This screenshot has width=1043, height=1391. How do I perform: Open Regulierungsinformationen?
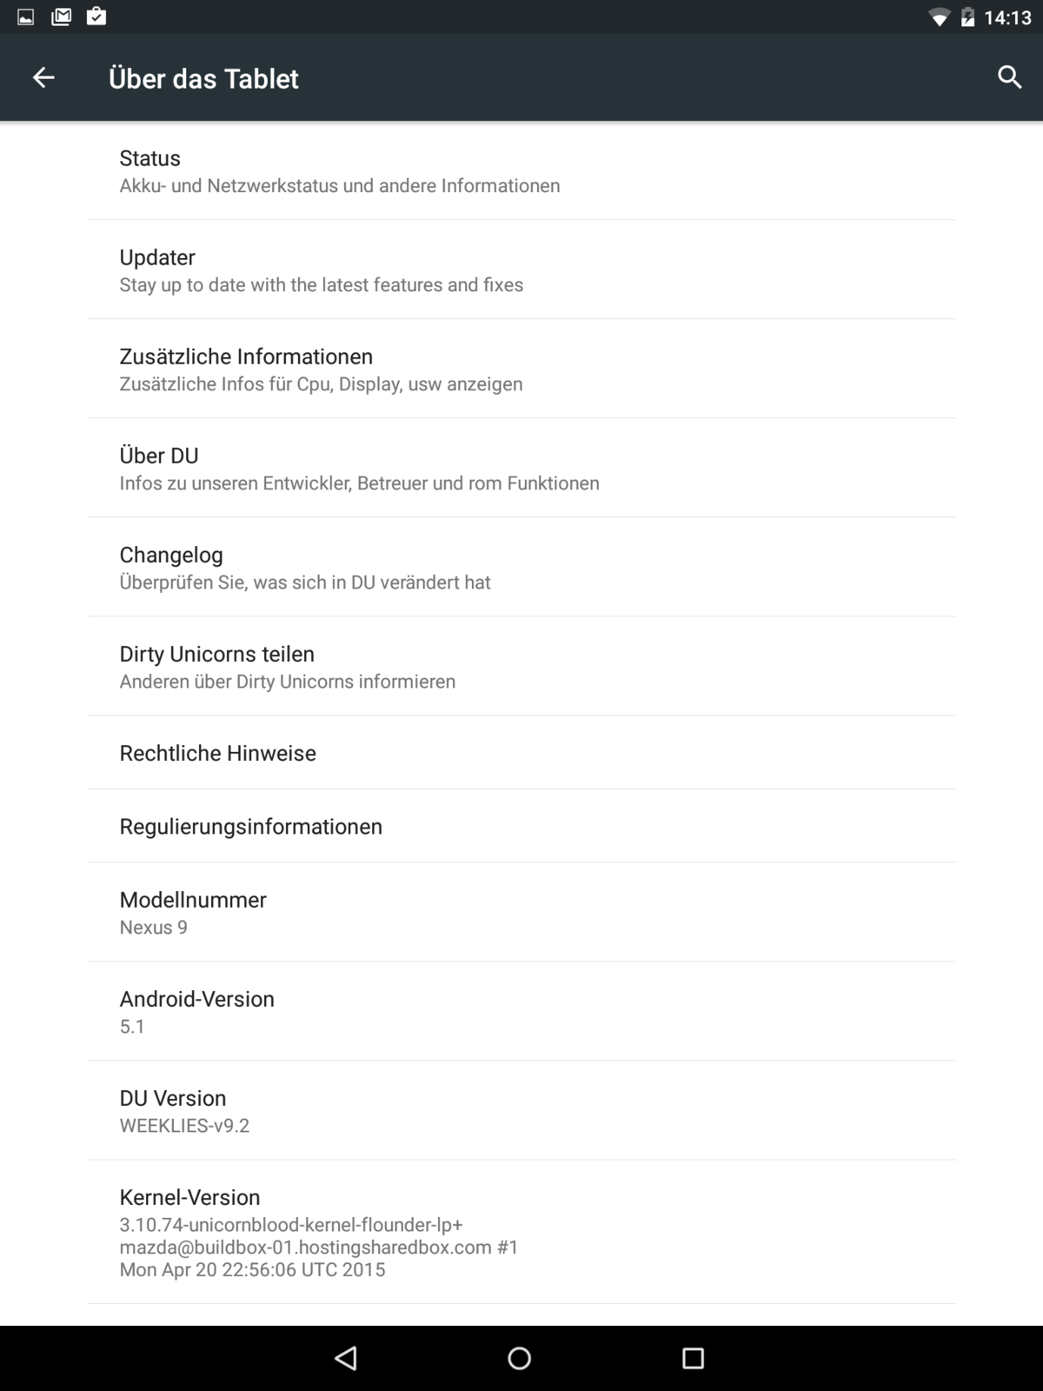[x=521, y=826]
